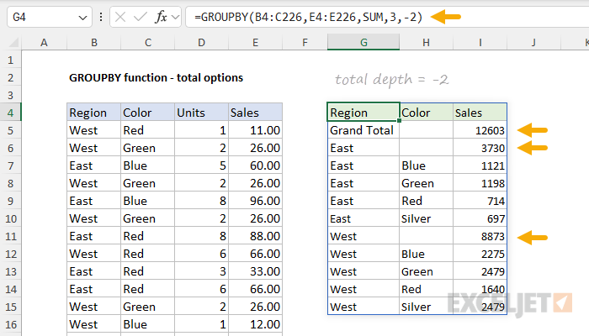Select column E header
Viewport: 589px width, 336px height.
point(255,42)
